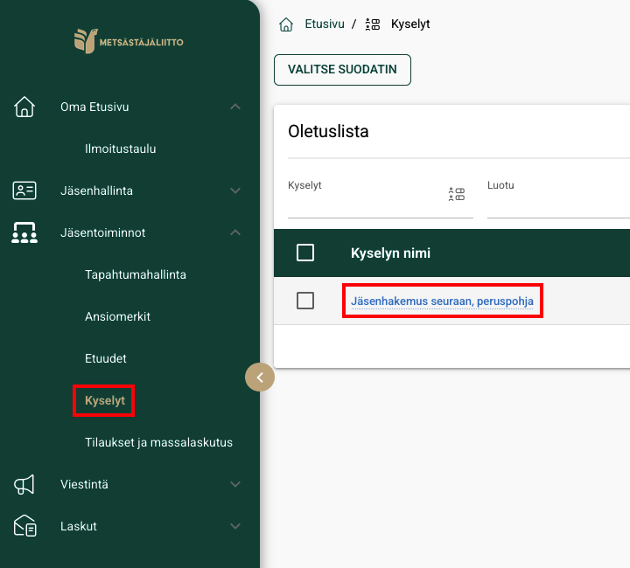This screenshot has height=568, width=630.
Task: Click the Laskut menu label
Action: [79, 526]
